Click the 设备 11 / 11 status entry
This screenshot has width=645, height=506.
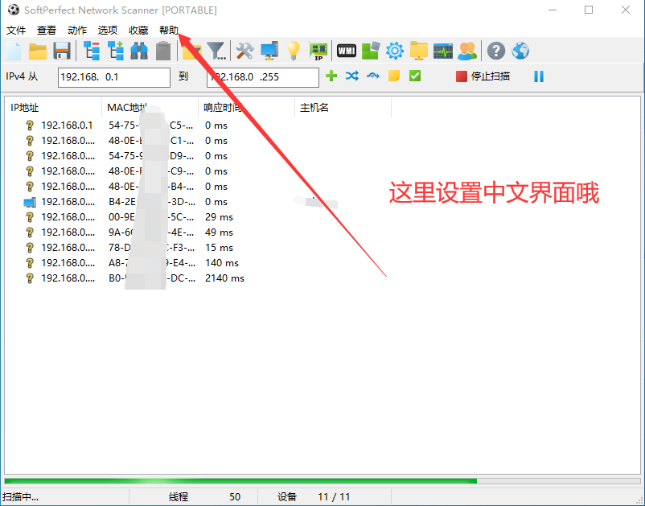(314, 497)
